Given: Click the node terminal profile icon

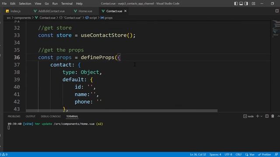Looking at the screenshot, I should (245, 116).
